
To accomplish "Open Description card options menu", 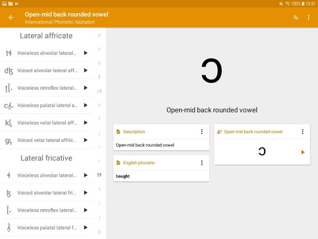I will (x=202, y=131).
